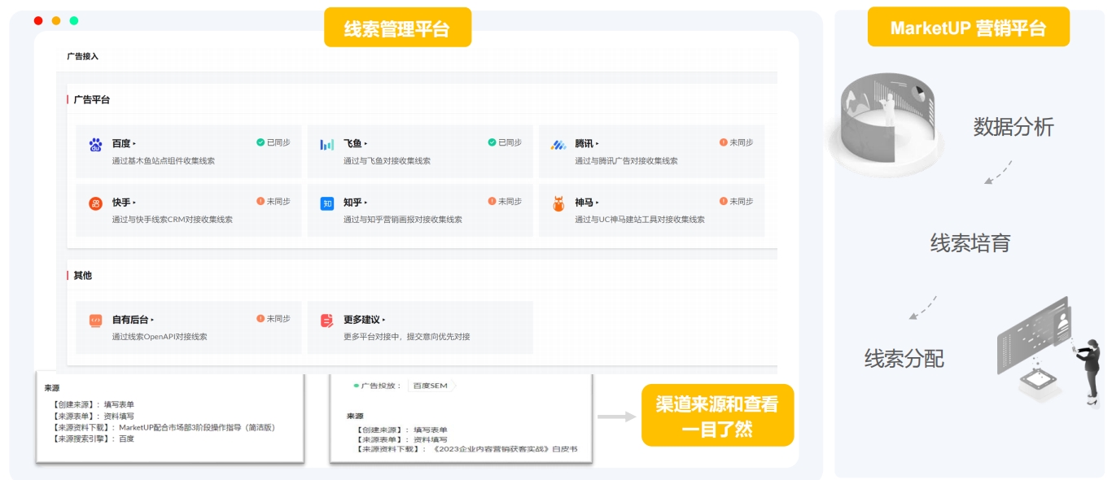Expand the 腾讯 platform arrow
1112x480 pixels.
[x=597, y=144]
